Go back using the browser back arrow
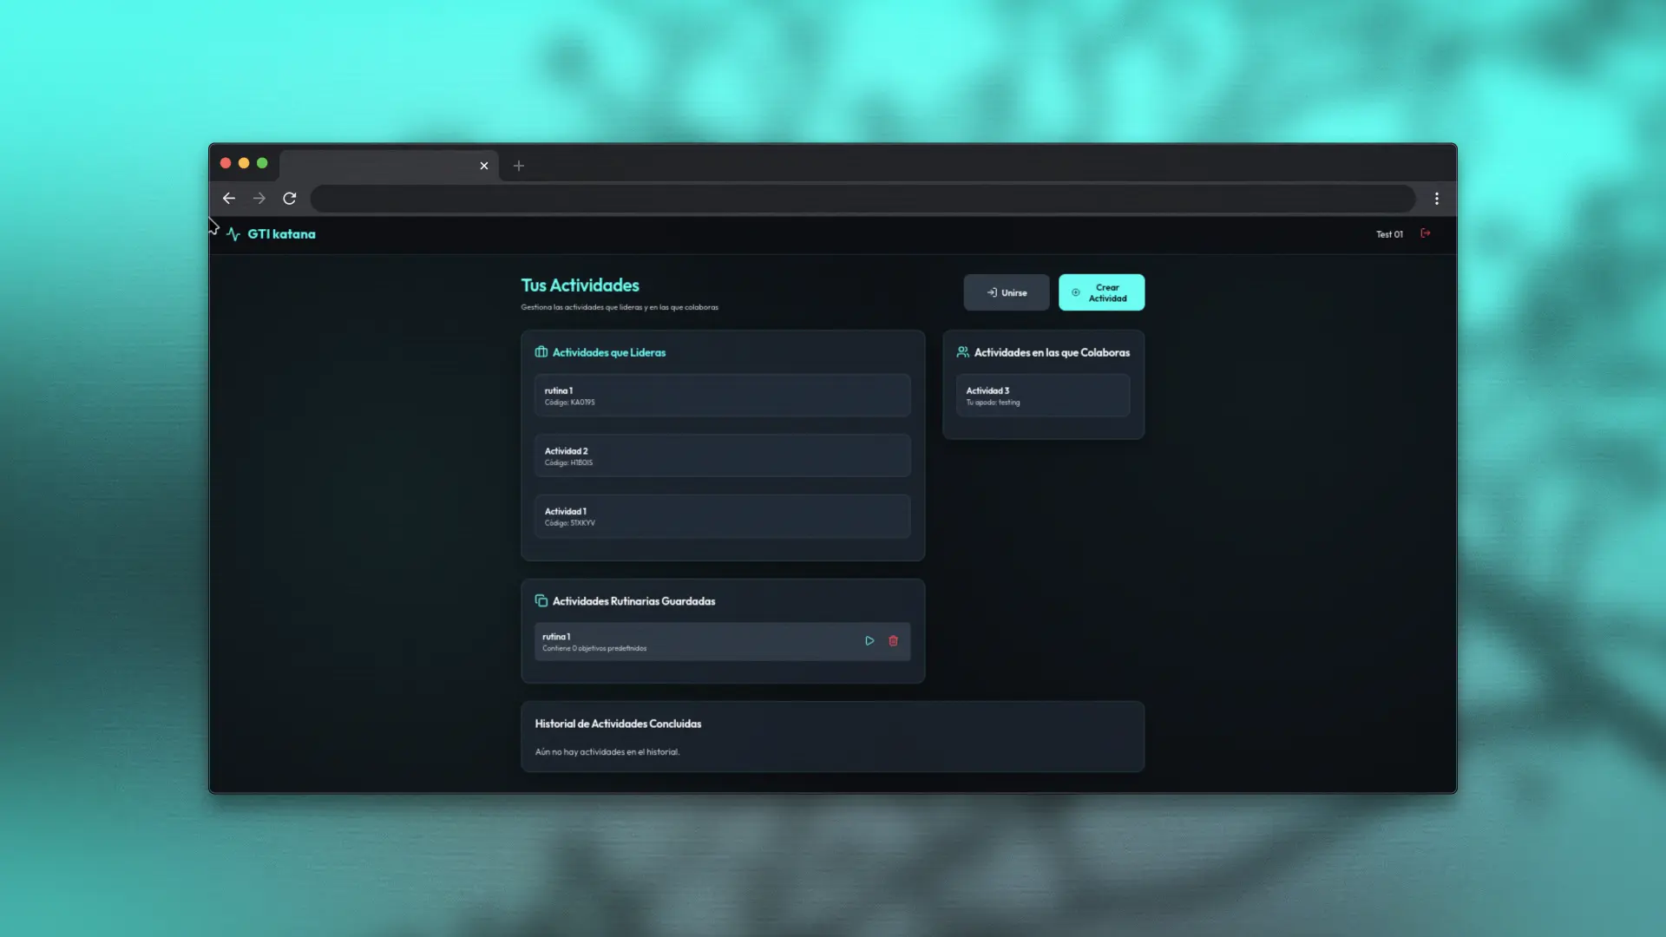The image size is (1666, 937). coord(229,199)
